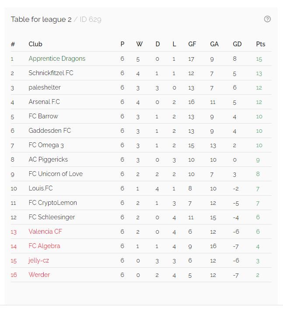Select AC Piggericks in standings
This screenshot has width=283, height=311.
48,159
